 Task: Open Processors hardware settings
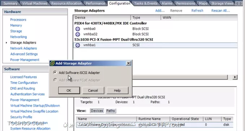(18, 19)
